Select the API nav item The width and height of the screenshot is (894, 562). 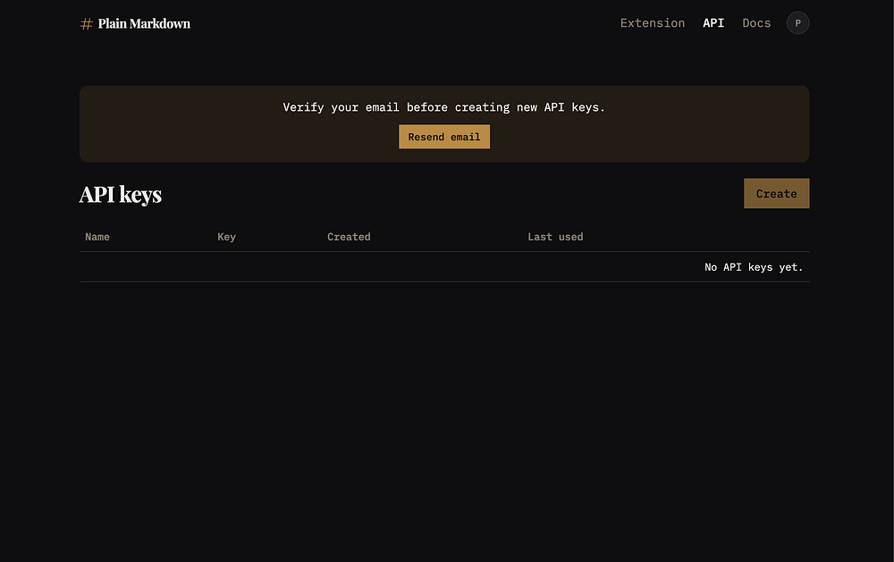pos(713,23)
